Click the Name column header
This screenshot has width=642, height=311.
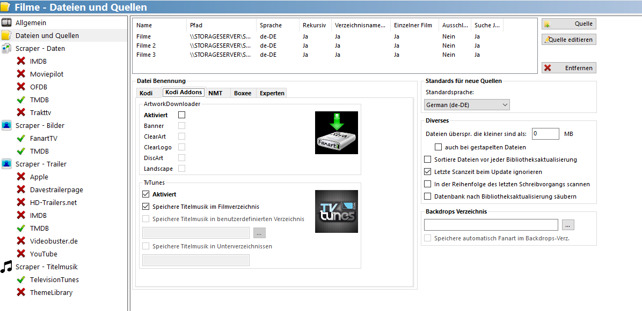pyautogui.click(x=160, y=25)
